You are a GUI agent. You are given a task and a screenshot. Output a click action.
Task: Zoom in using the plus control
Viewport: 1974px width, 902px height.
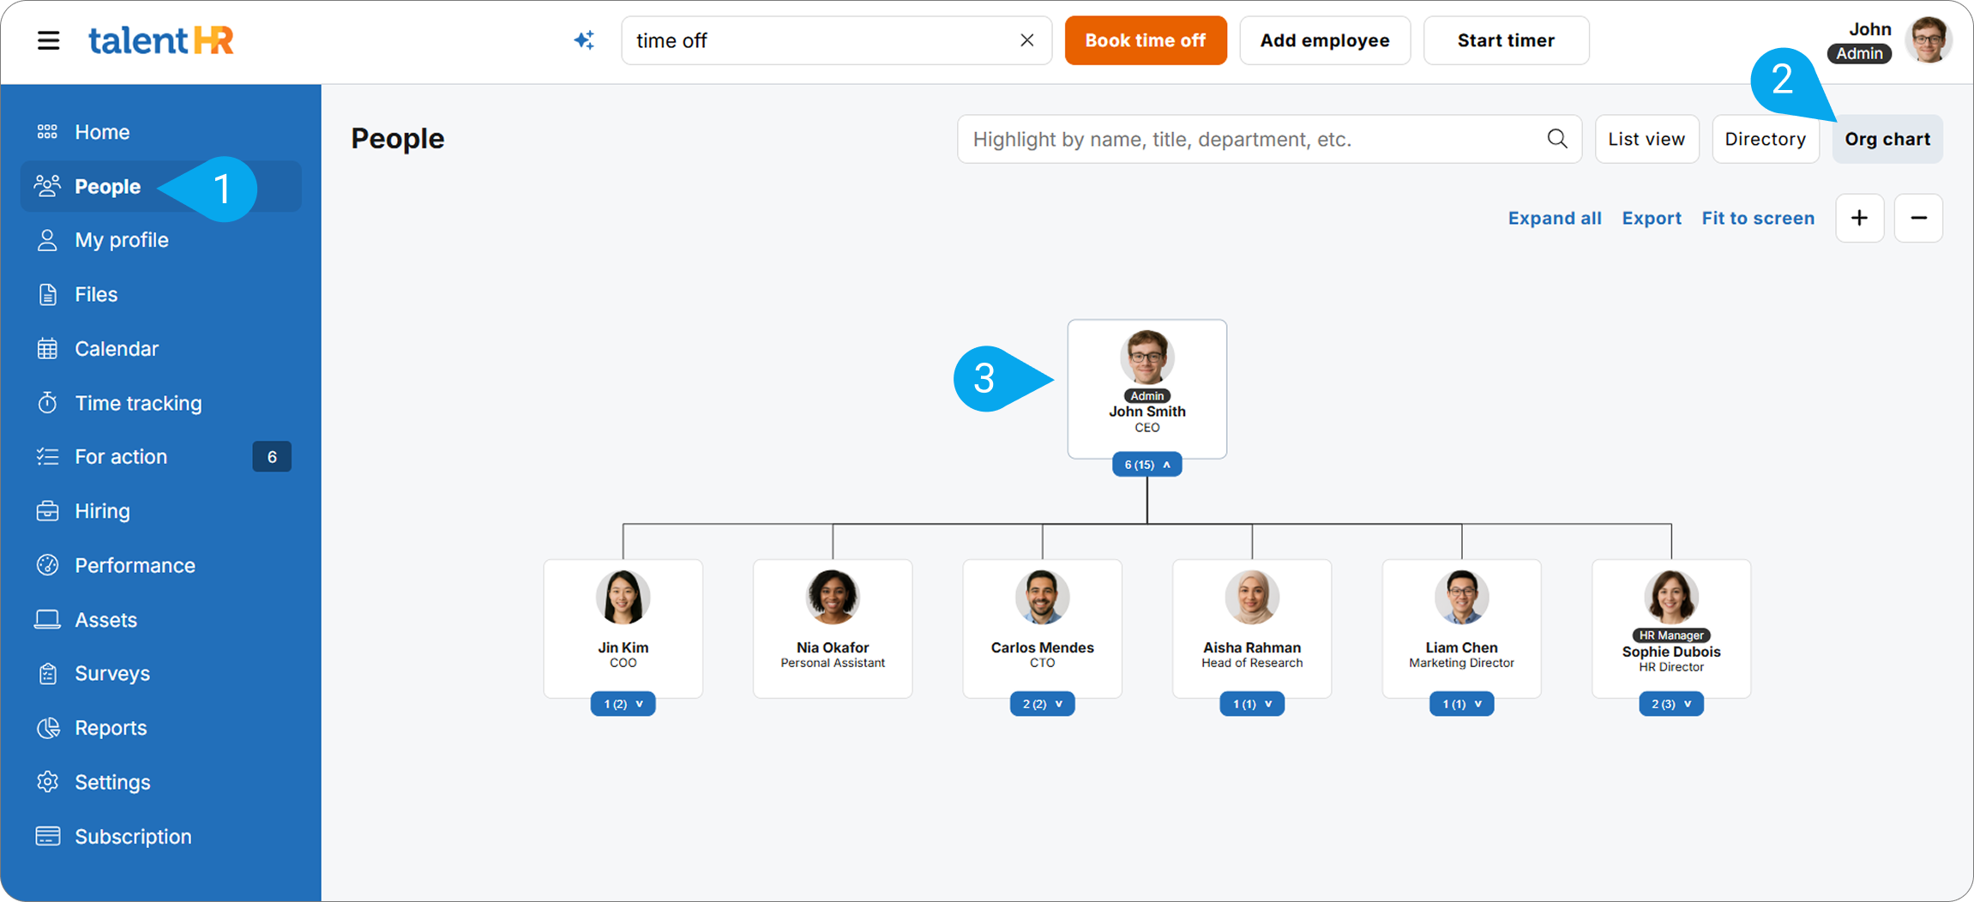coord(1859,218)
